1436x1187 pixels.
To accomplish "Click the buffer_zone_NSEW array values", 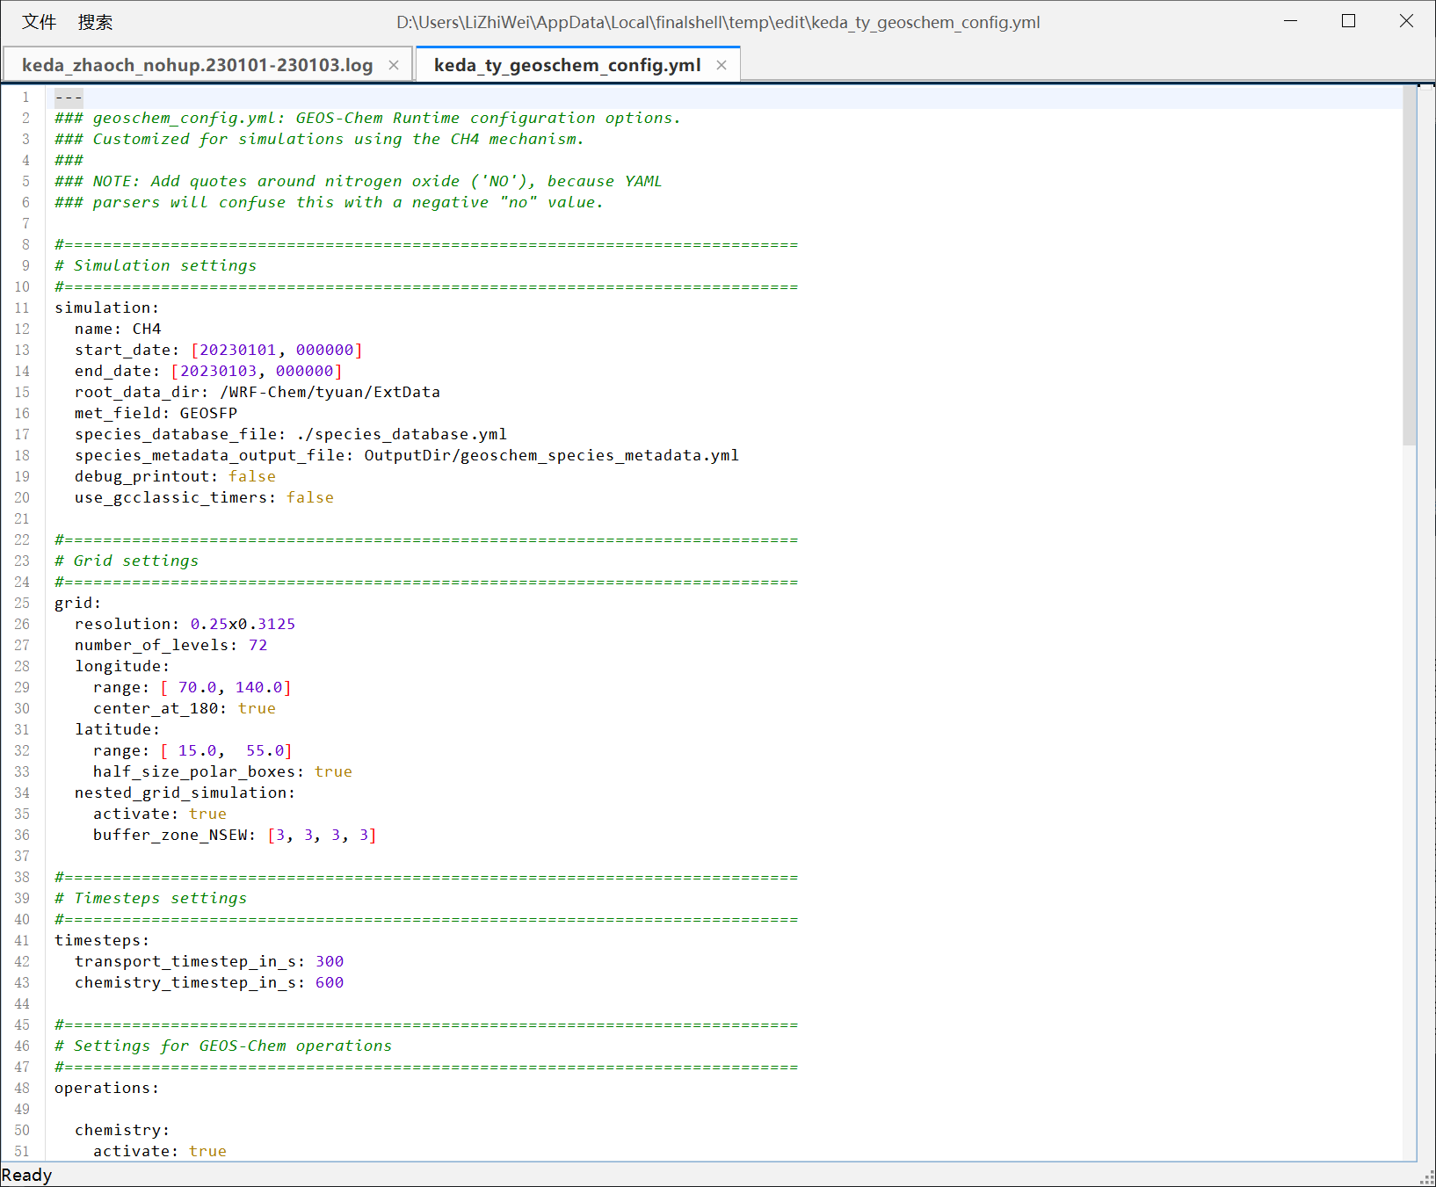I will pos(322,835).
